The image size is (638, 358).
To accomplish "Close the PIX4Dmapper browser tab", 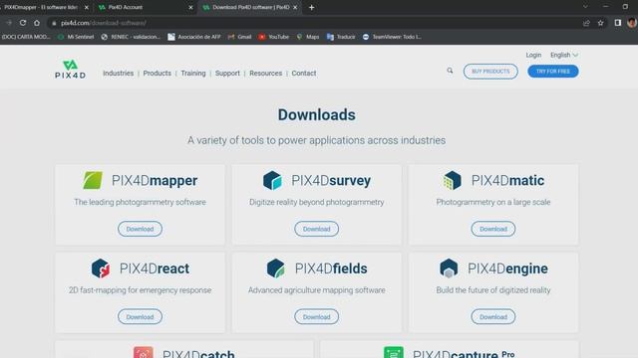I will pos(87,7).
